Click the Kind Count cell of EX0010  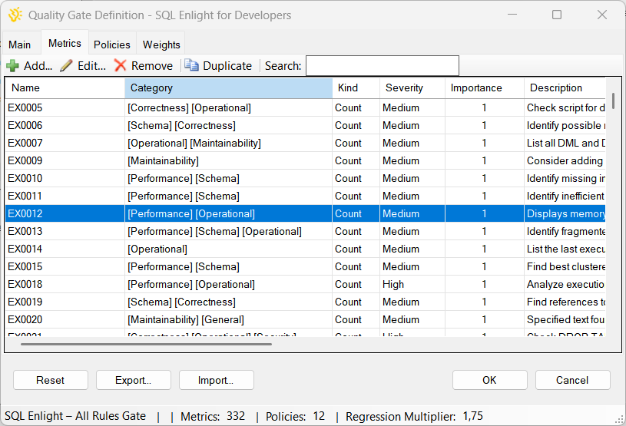click(x=356, y=178)
